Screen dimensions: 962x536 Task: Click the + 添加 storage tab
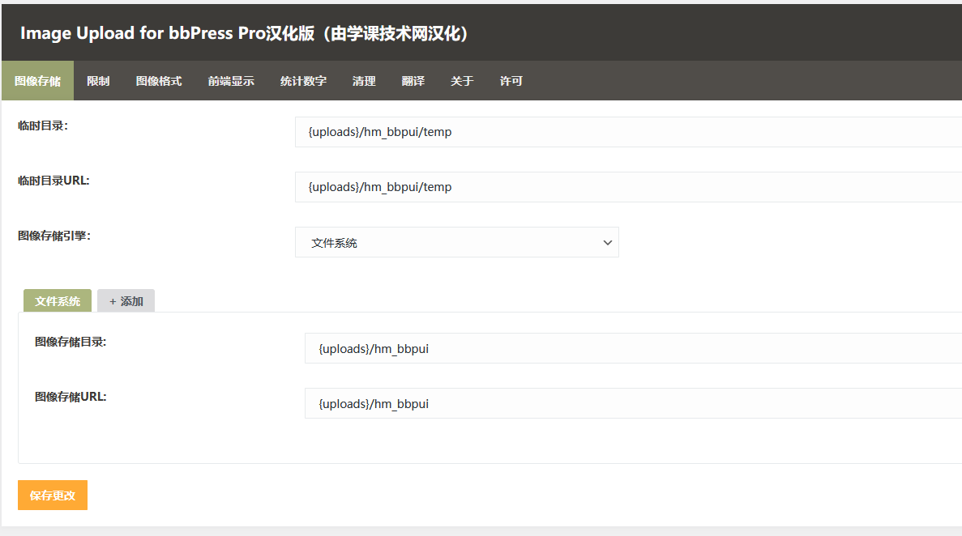pos(126,301)
